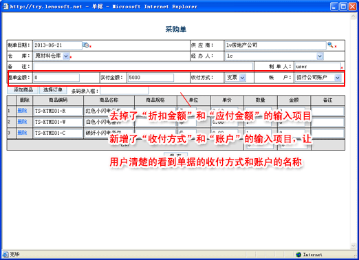Image resolution: width=359 pixels, height=260 pixels.
Task: Click the 选择订单 button
Action: coord(53,90)
